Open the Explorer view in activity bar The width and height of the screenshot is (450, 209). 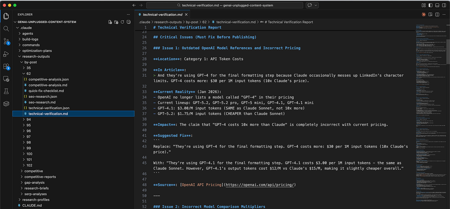pyautogui.click(x=6, y=16)
